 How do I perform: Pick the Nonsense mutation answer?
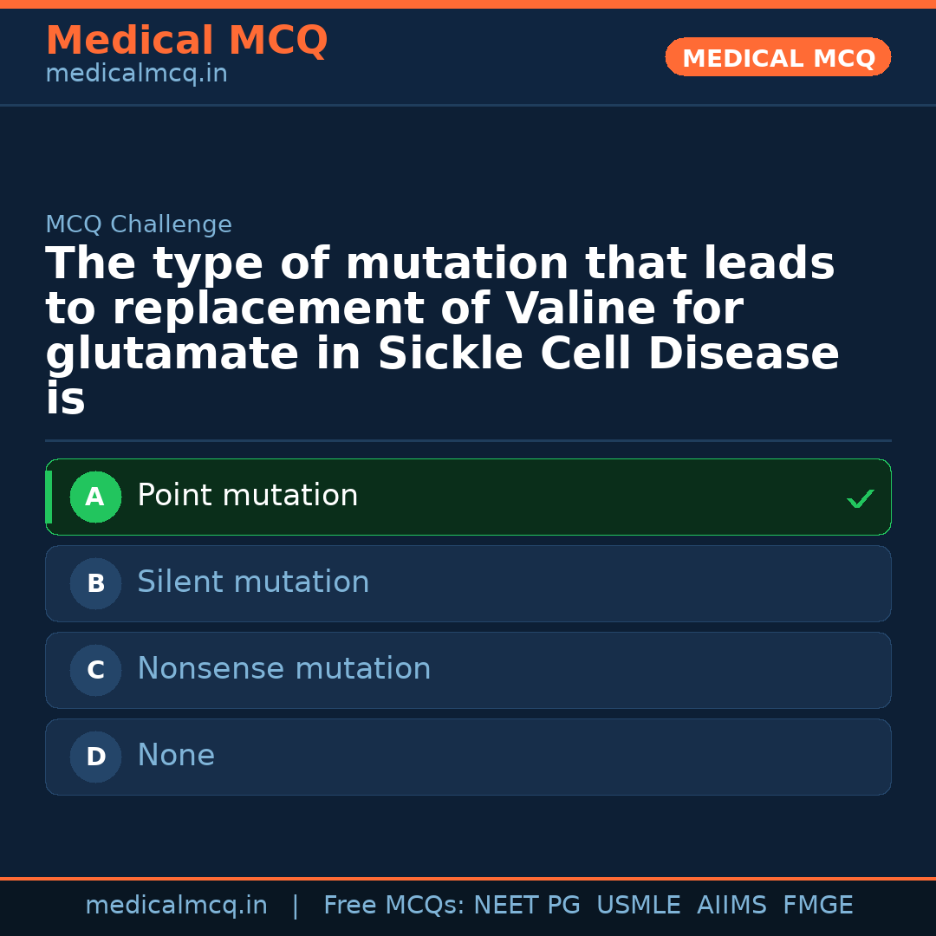click(x=283, y=669)
